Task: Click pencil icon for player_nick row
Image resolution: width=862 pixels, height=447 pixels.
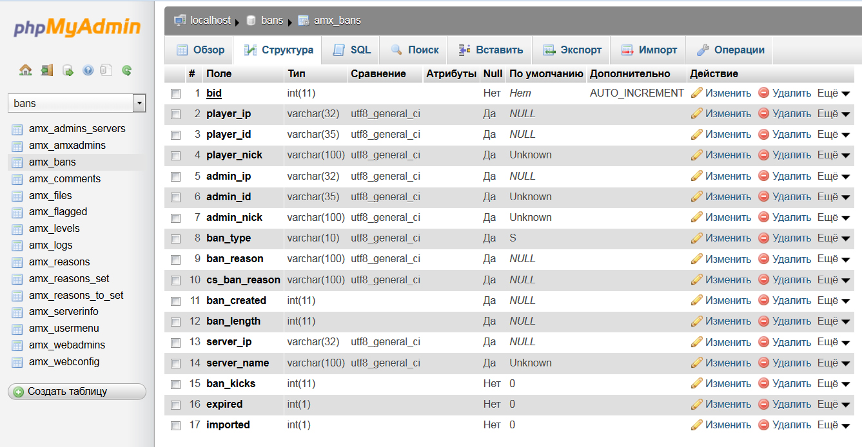Action: click(x=696, y=155)
